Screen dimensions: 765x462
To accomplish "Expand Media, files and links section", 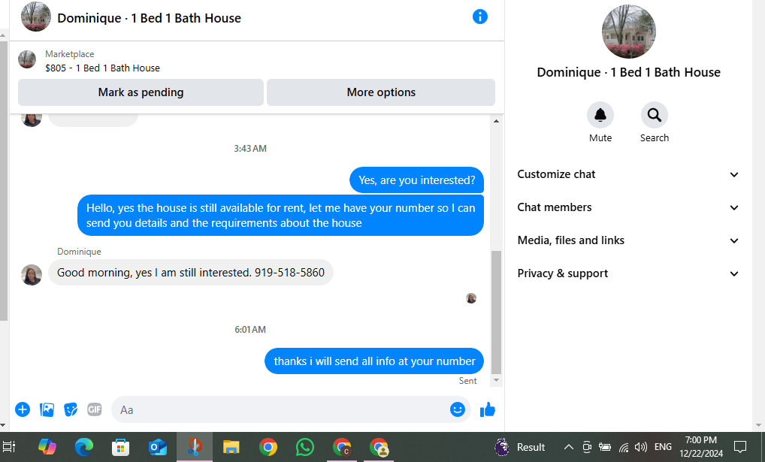I will tap(628, 240).
